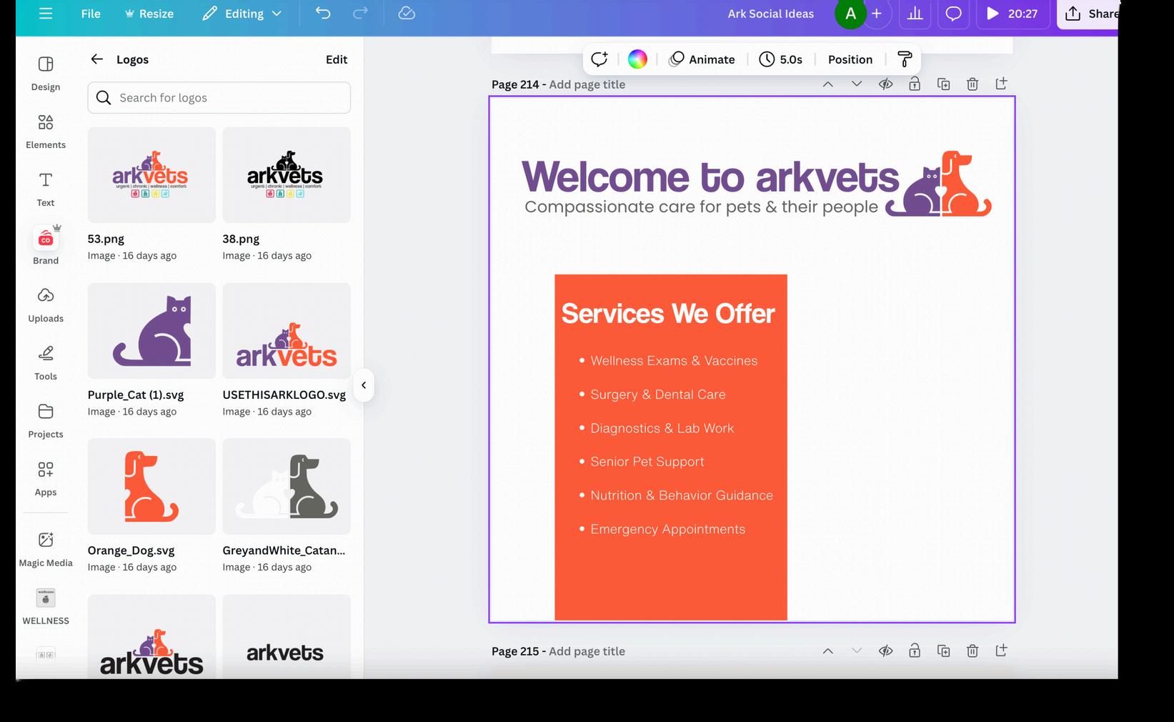Move page 214 down
Image resolution: width=1174 pixels, height=722 pixels.
click(x=857, y=84)
